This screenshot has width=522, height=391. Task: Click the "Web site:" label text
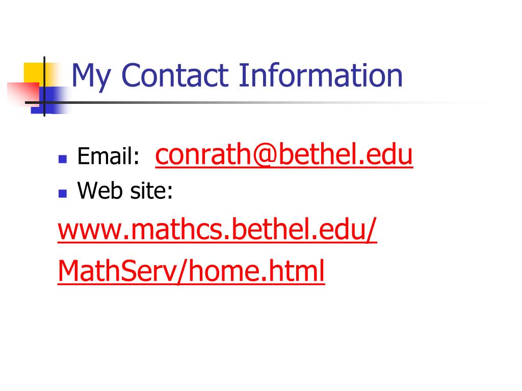click(125, 190)
